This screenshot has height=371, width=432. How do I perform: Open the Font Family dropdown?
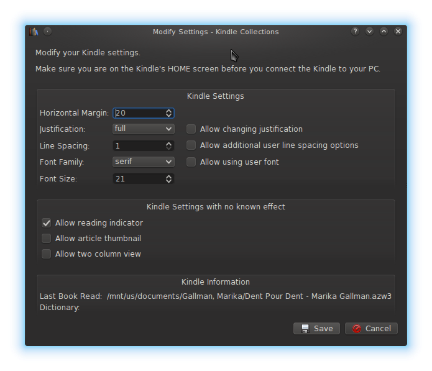143,162
